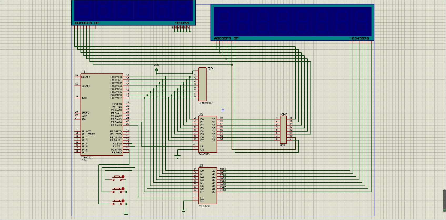
Task: Click the blue origin crosshair marker
Action: pyautogui.click(x=223, y=110)
